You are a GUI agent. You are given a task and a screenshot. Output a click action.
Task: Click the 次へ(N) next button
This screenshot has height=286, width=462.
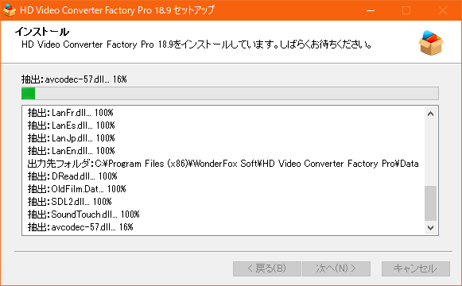point(336,269)
